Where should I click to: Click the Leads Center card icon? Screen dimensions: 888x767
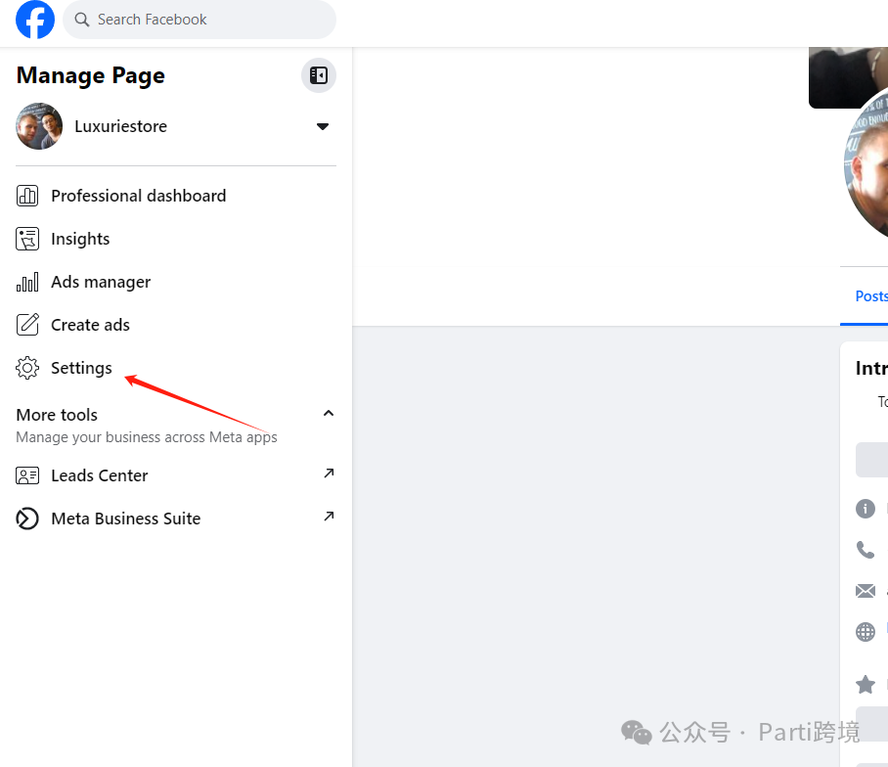pos(27,475)
